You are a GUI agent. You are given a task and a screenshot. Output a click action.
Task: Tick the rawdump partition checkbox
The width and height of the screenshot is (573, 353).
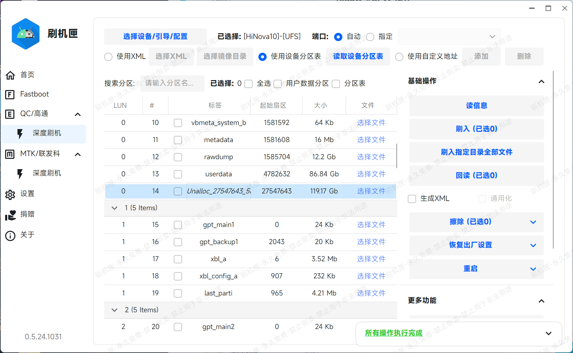coord(178,157)
